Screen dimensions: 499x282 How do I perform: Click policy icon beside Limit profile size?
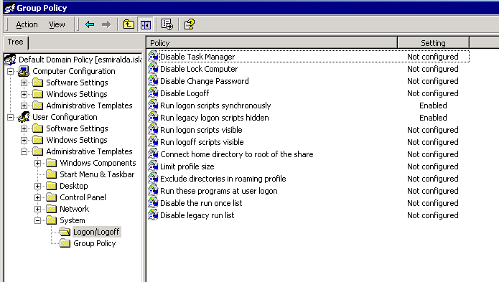click(153, 166)
